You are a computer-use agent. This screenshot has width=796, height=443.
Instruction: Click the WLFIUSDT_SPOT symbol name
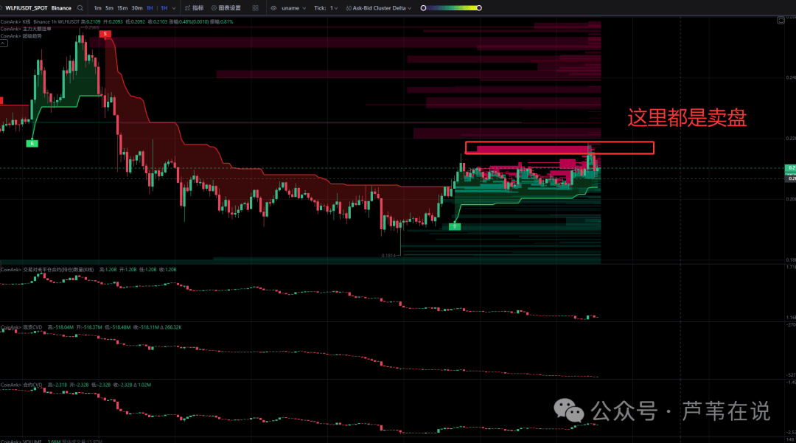27,8
